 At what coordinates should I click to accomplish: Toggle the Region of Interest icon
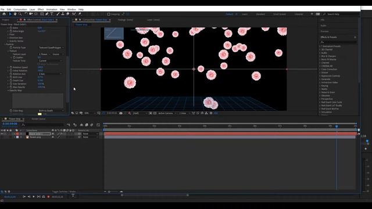pyautogui.click(x=151, y=113)
